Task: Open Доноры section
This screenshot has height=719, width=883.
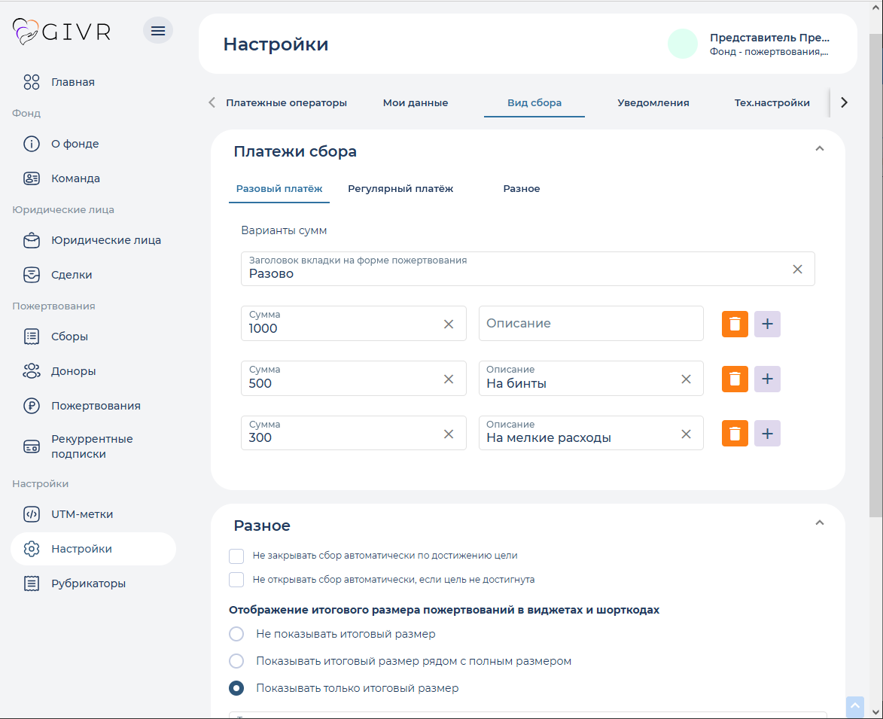Action: tap(73, 372)
